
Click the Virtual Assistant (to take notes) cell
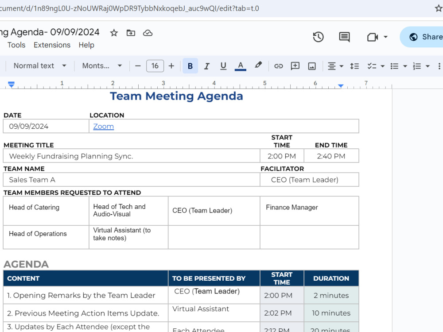(x=128, y=237)
